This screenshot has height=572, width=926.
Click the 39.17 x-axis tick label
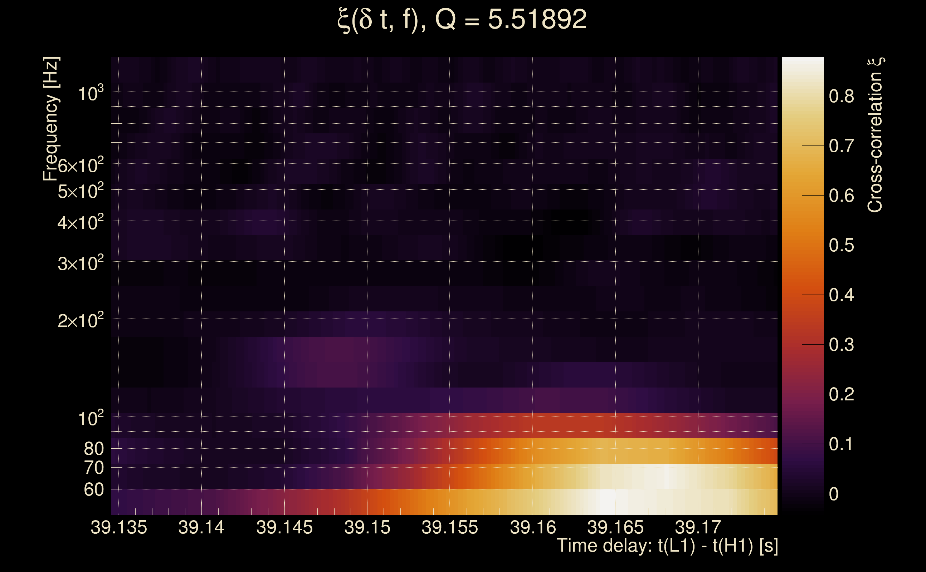point(698,528)
